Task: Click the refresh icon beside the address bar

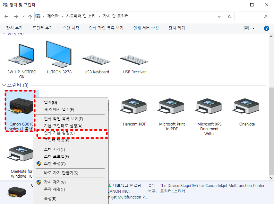Action: [229, 16]
